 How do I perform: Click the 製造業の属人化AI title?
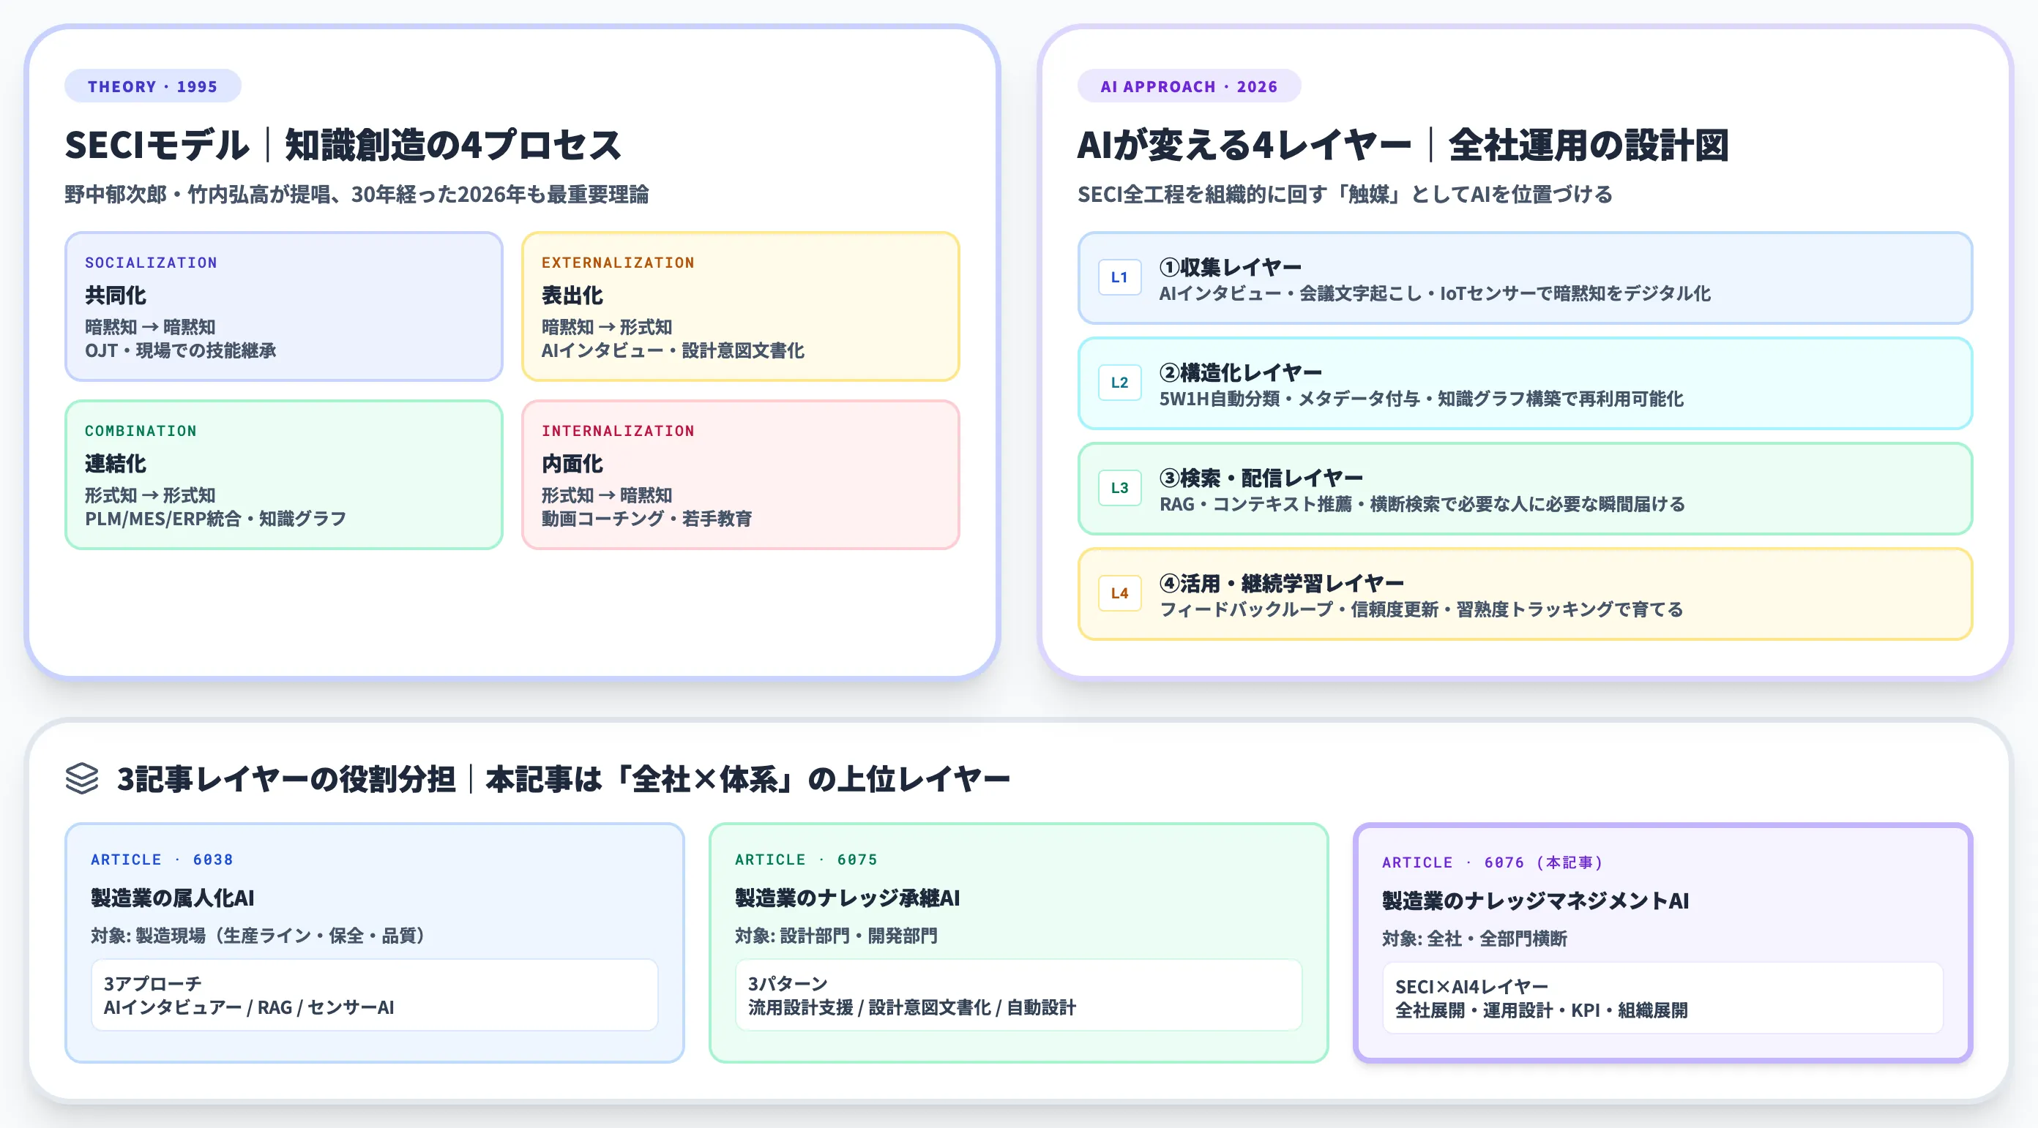click(x=173, y=898)
